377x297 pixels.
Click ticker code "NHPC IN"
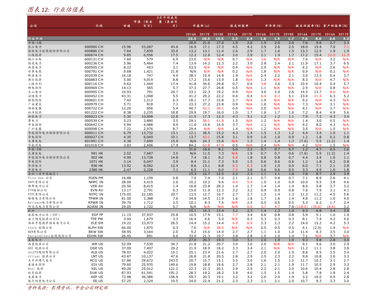tap(96, 182)
